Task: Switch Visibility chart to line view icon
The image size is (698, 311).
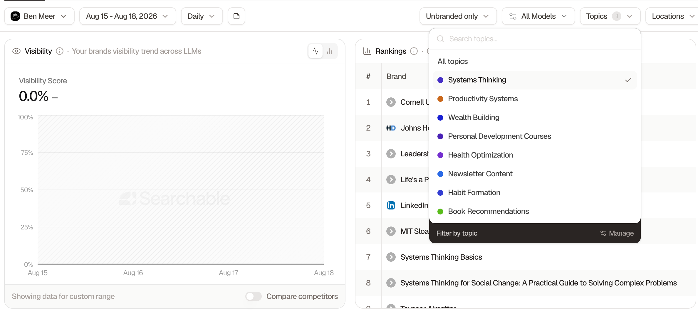Action: 316,51
